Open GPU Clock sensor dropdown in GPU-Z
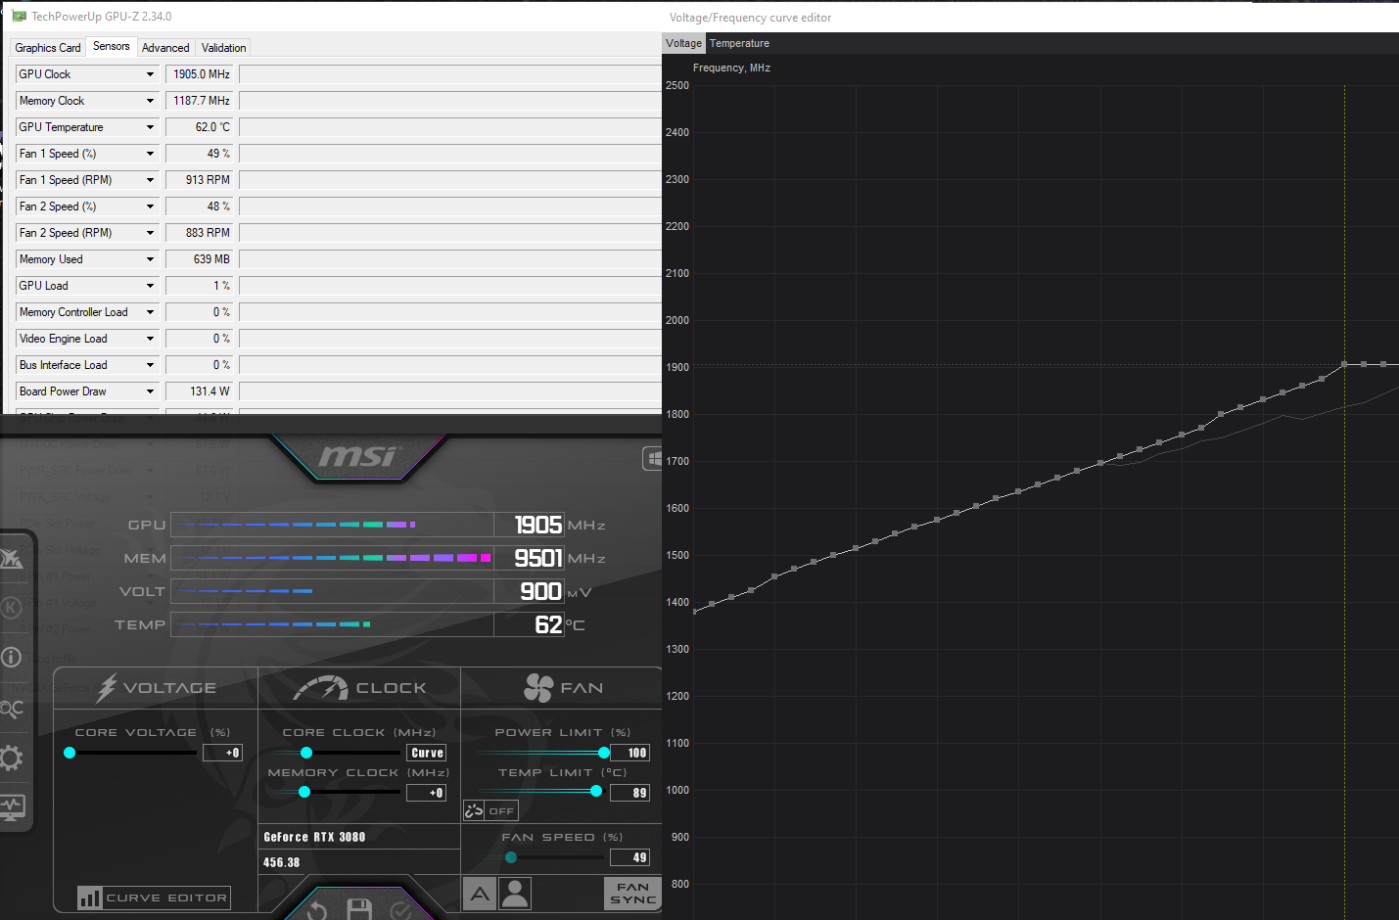This screenshot has width=1399, height=920. pyautogui.click(x=150, y=74)
